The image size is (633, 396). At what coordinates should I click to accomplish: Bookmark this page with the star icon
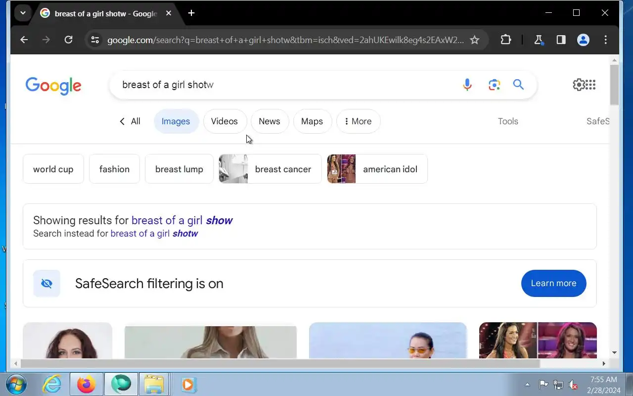tap(475, 40)
